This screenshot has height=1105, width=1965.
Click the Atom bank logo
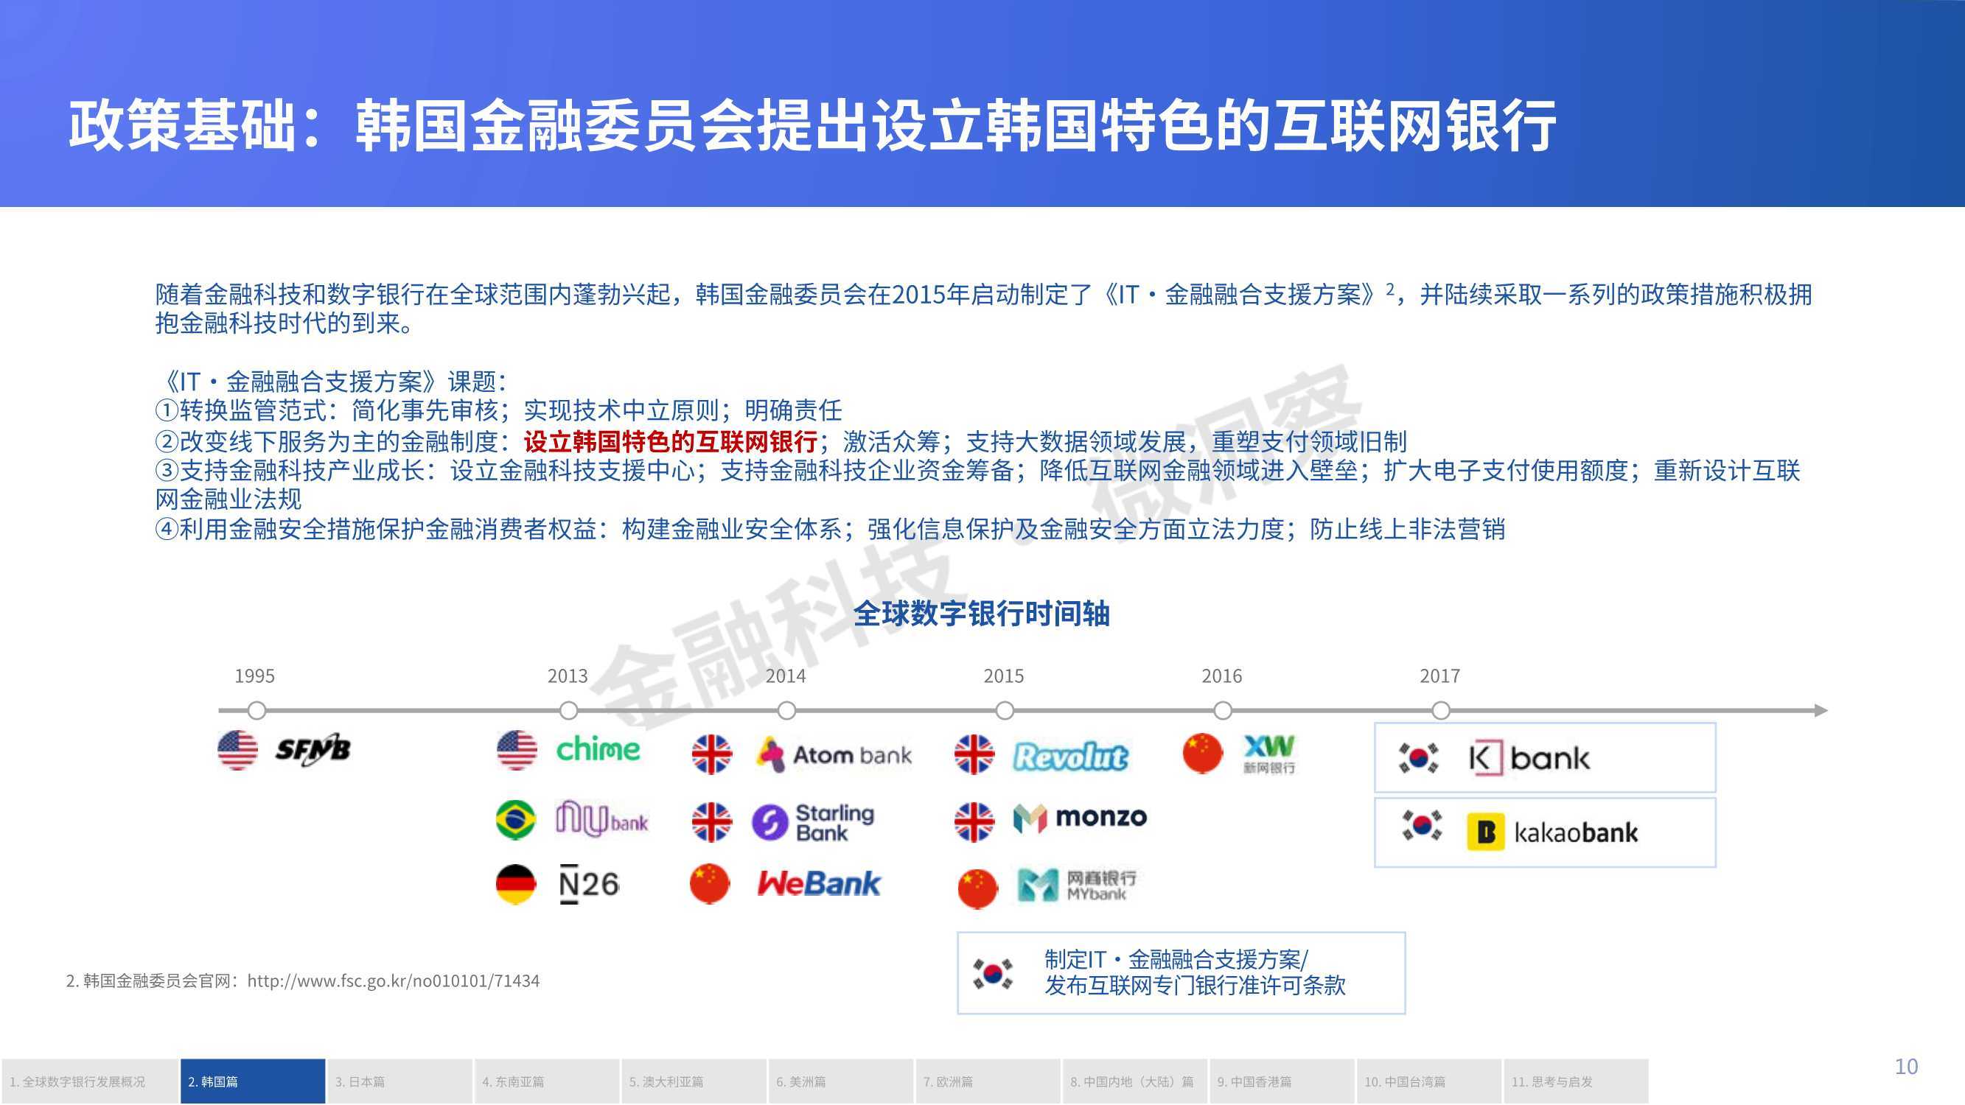pyautogui.click(x=834, y=754)
